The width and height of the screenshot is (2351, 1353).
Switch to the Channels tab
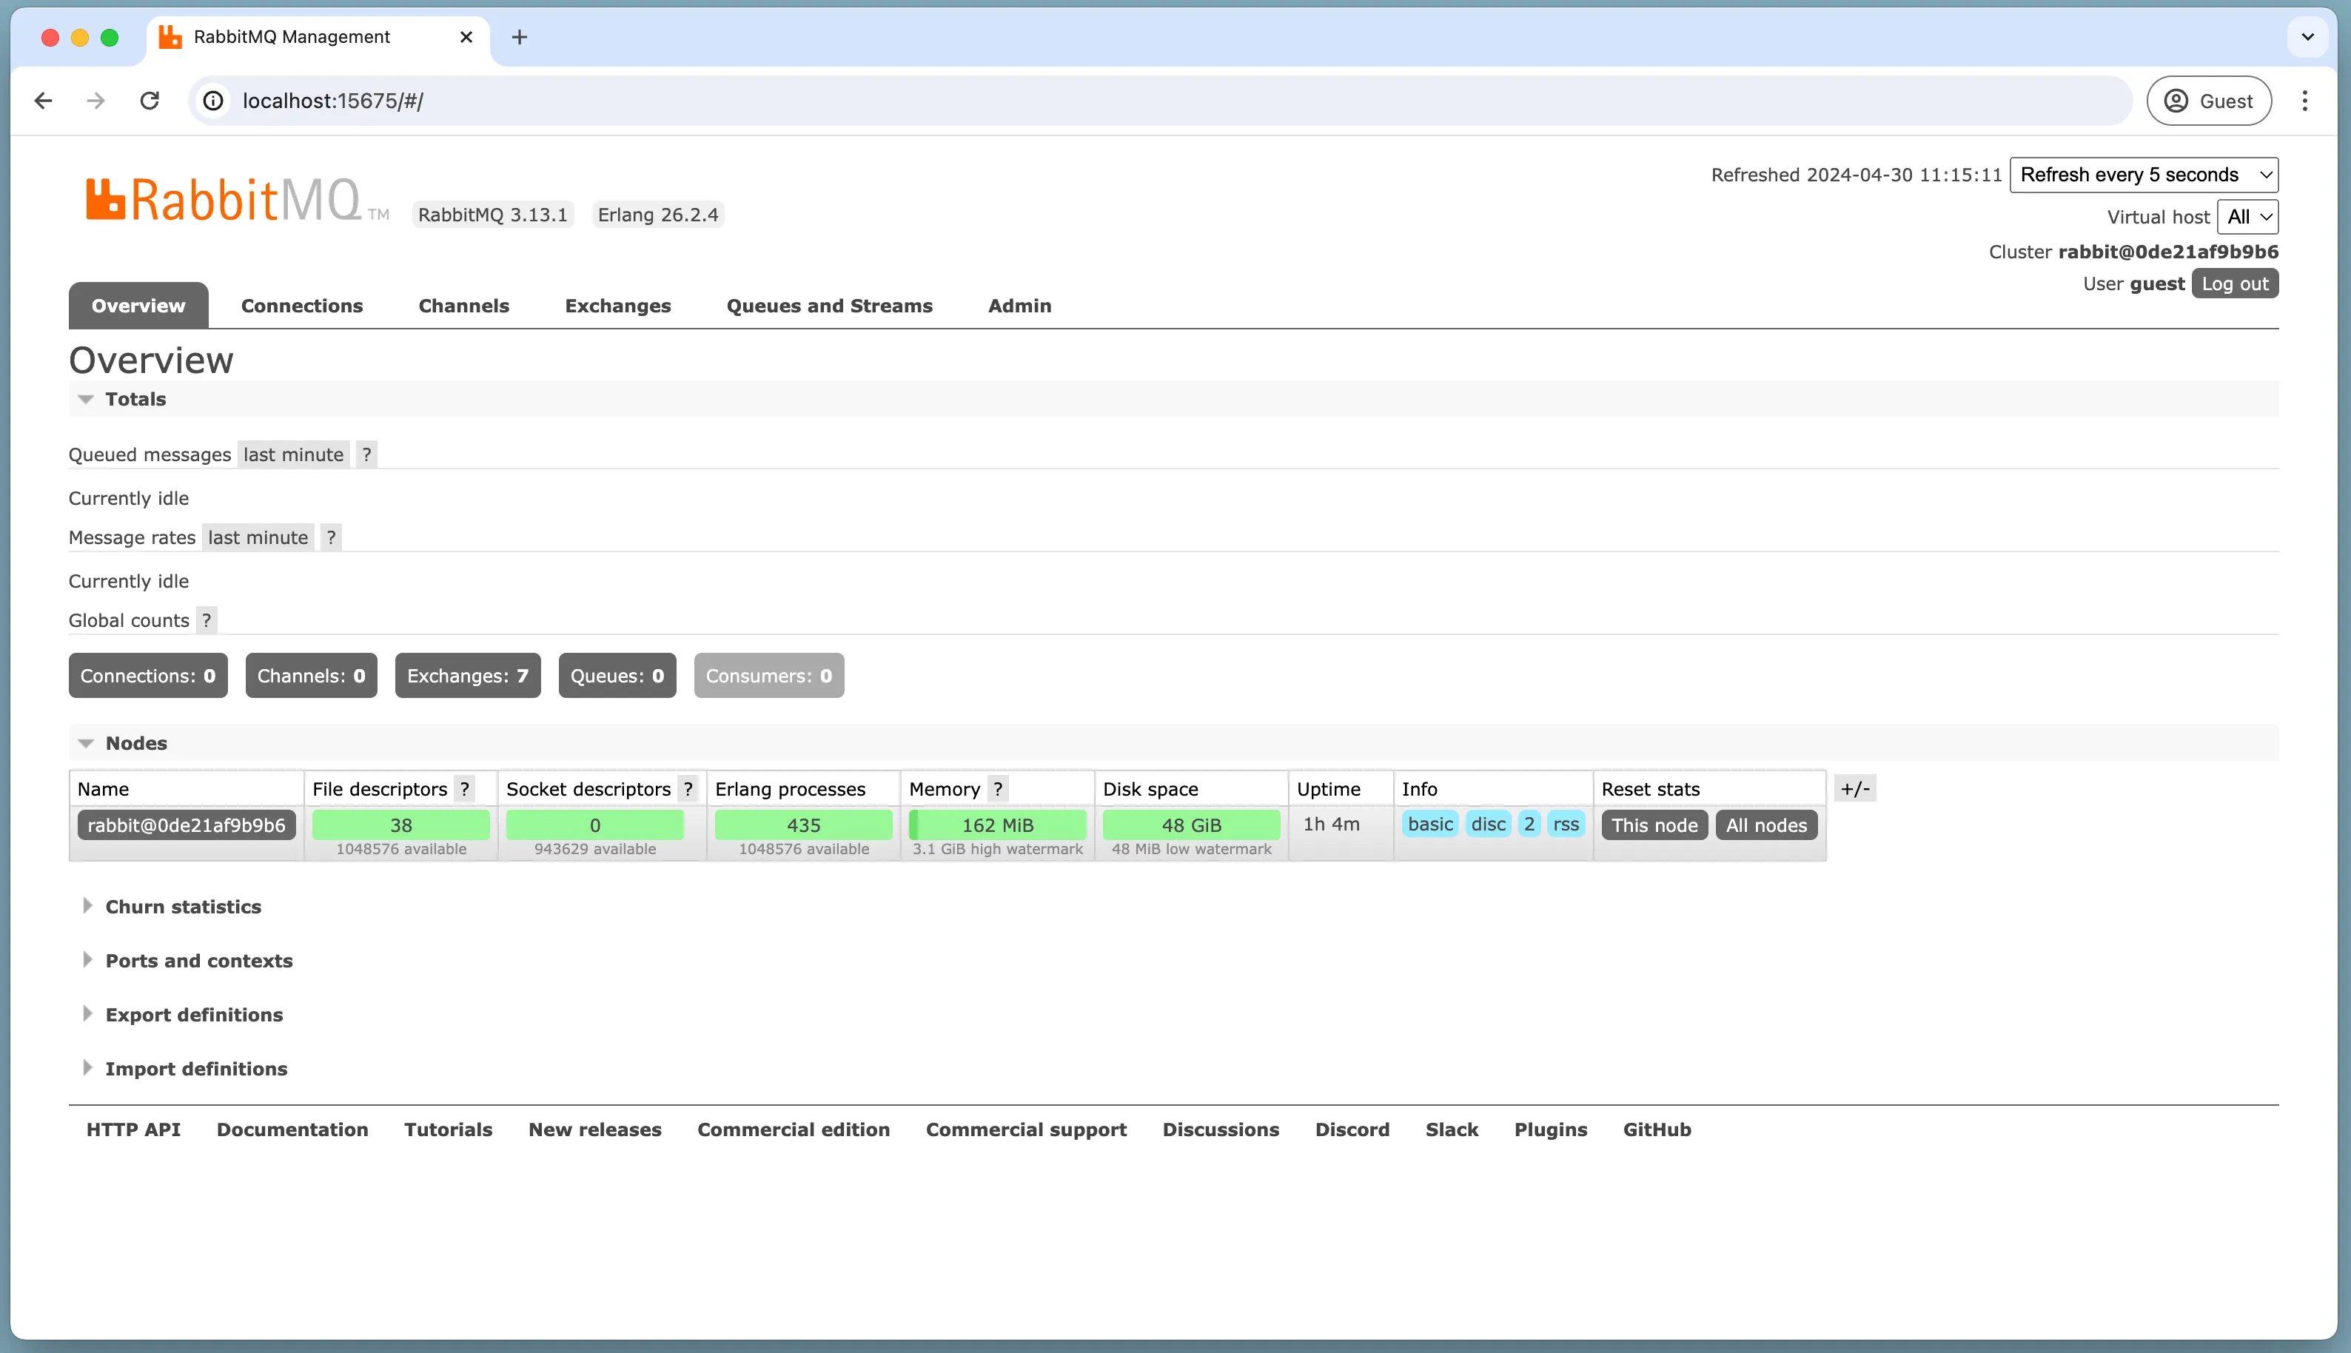463,306
